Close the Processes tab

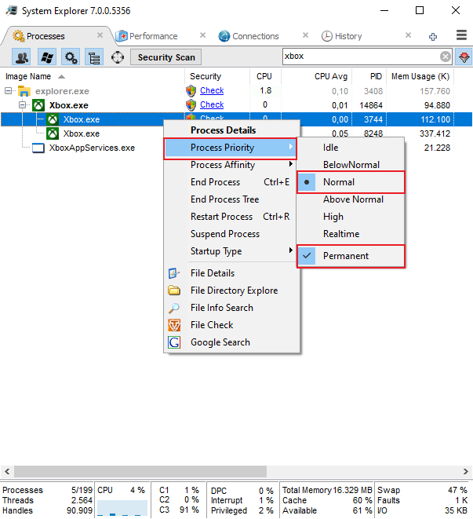click(100, 35)
